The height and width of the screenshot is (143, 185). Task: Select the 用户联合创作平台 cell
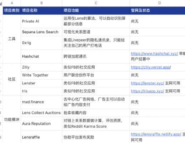[96, 75]
